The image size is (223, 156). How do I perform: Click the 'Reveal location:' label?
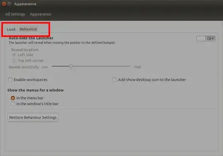(25, 50)
